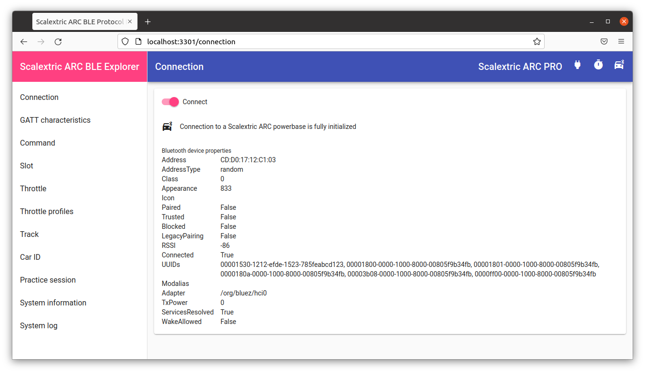
Task: Click the power plug icon in the header
Action: click(577, 65)
